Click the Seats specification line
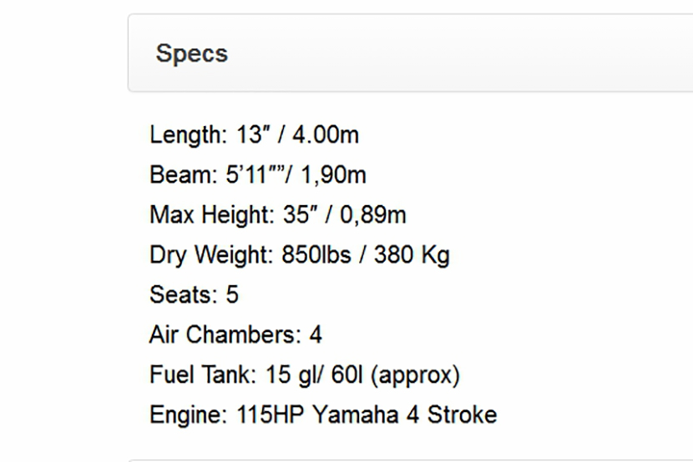This screenshot has width=693, height=462. point(194,294)
